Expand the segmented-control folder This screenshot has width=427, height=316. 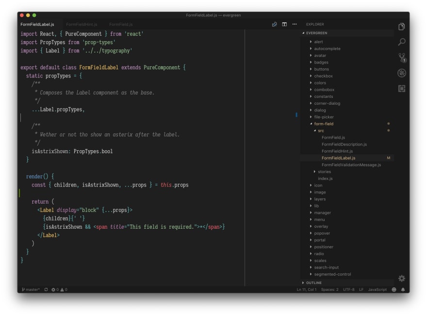click(347, 274)
